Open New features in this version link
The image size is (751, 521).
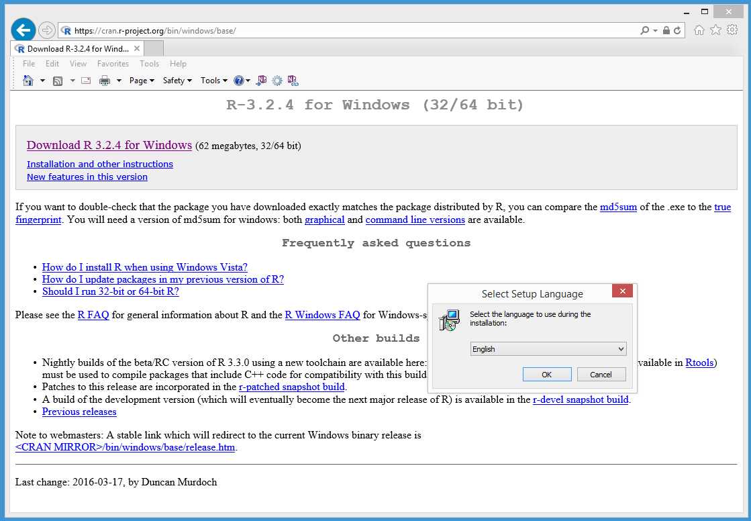[87, 177]
